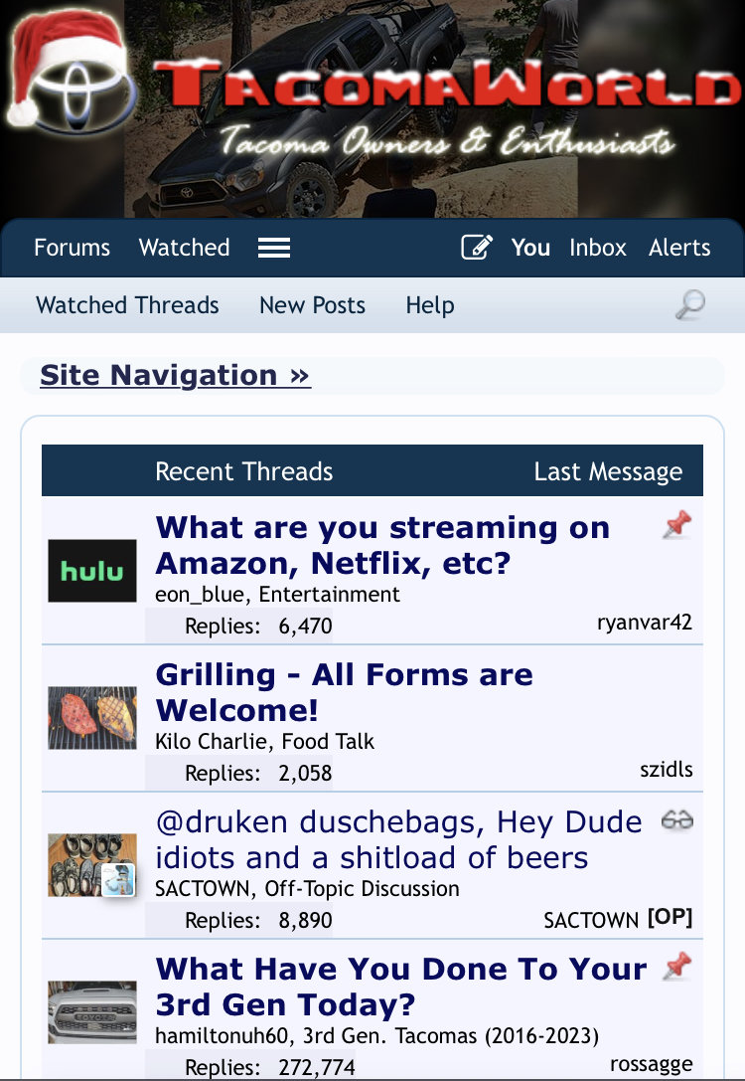Open the You account menu
Screen dimensions: 745x1081
(x=530, y=248)
